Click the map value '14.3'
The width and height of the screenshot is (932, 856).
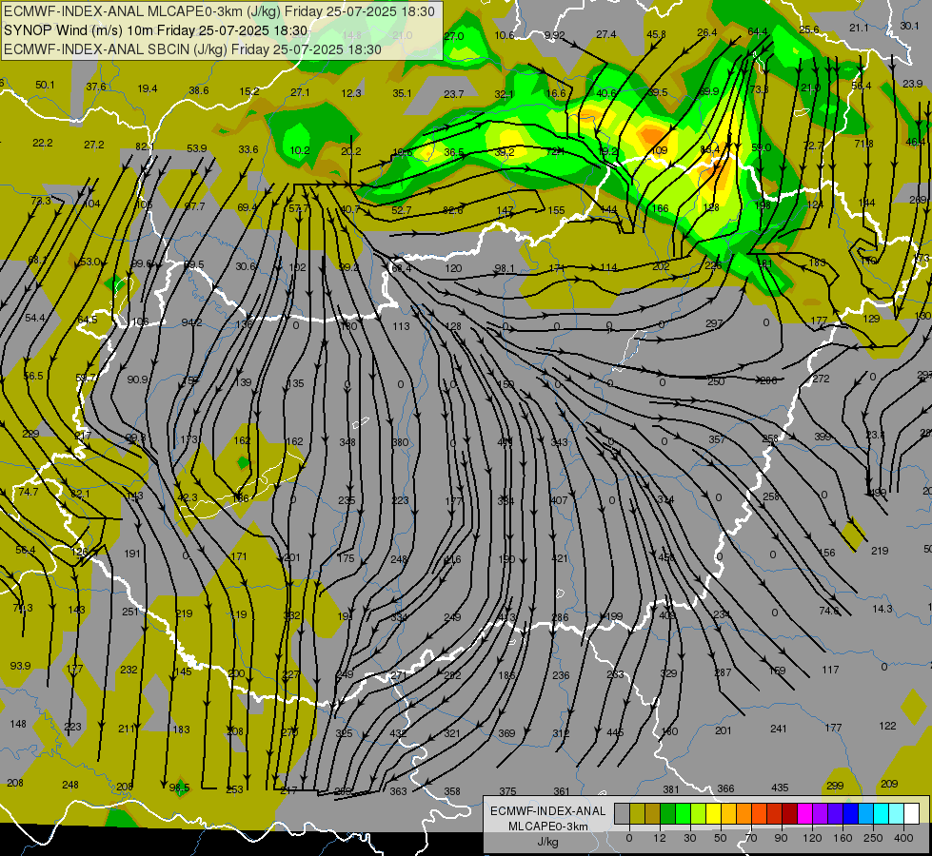[882, 609]
